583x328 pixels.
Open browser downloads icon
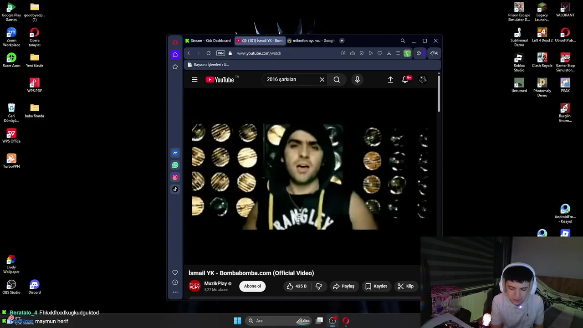pyautogui.click(x=389, y=53)
